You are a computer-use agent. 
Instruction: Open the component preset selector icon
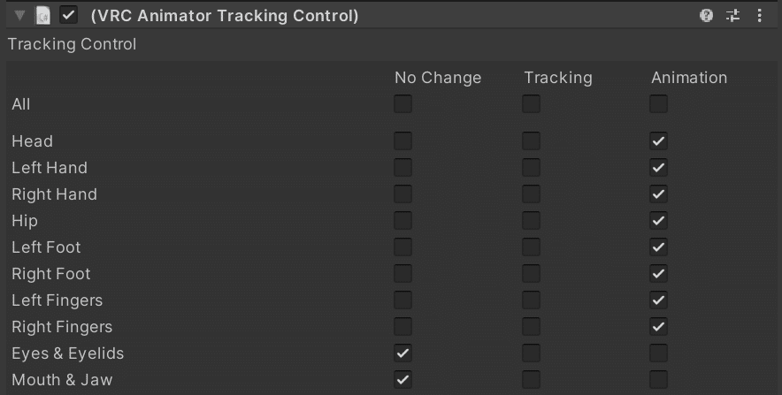click(x=732, y=15)
